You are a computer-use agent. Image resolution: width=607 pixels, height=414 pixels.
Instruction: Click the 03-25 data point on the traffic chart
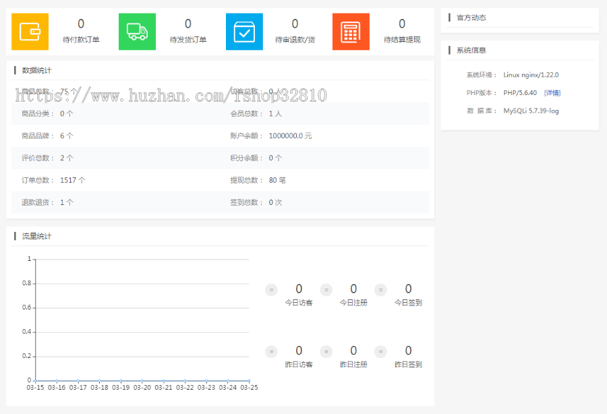pos(249,380)
